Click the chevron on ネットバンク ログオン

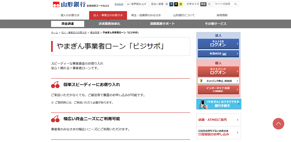click(x=237, y=71)
